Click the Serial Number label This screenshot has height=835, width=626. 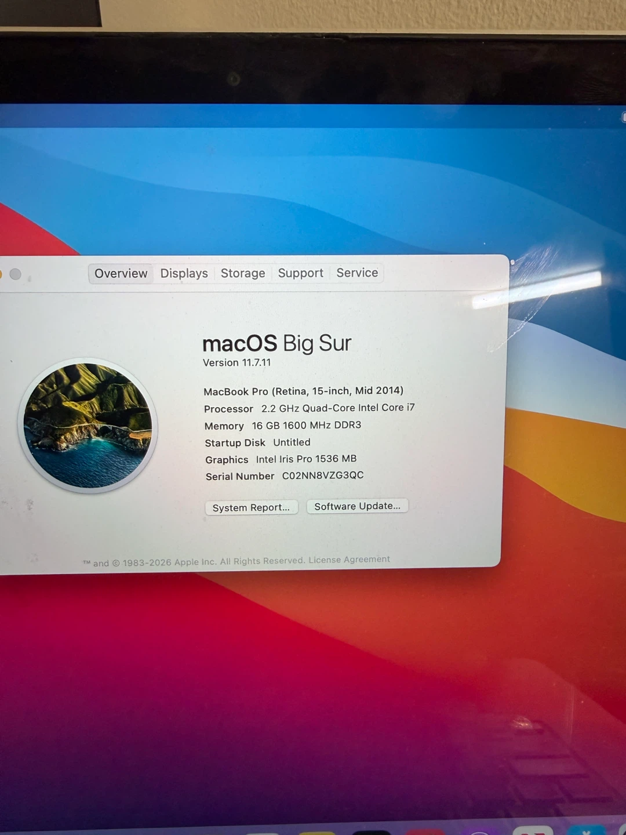click(x=240, y=476)
